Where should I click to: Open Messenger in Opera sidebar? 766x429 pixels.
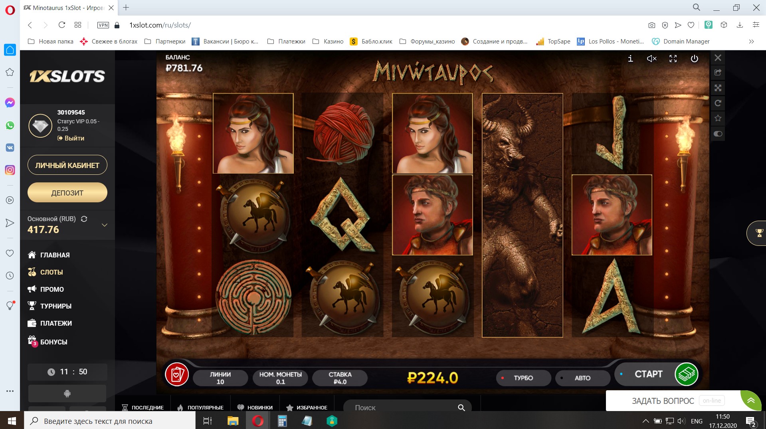click(10, 103)
